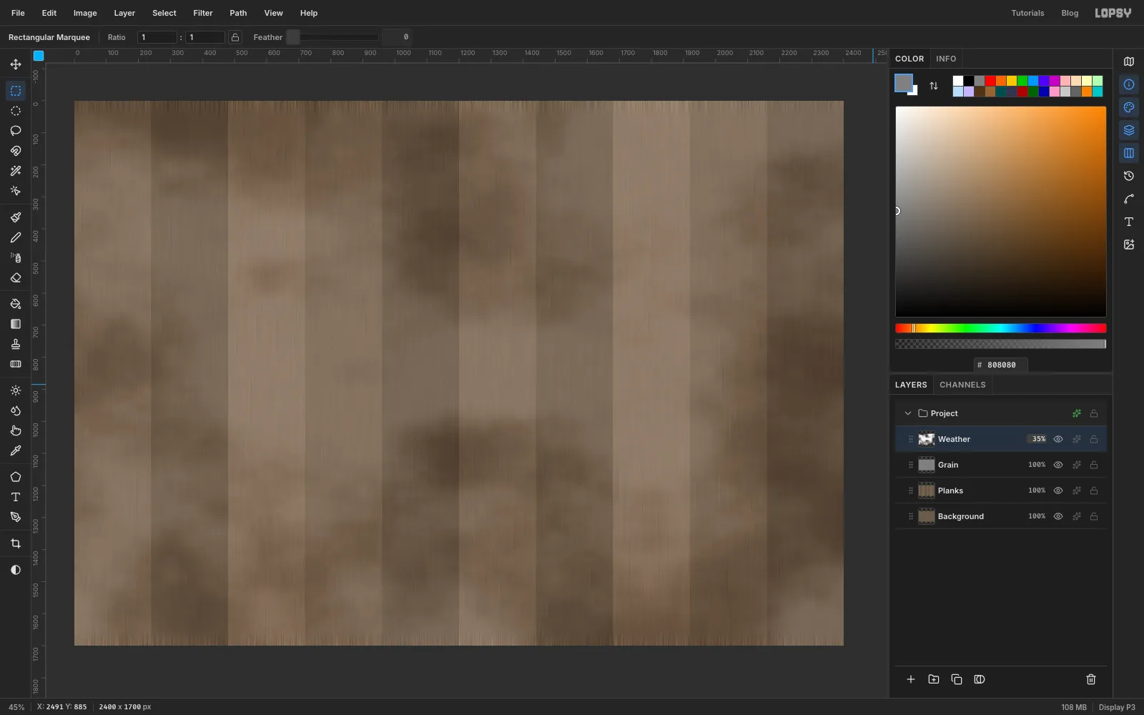The height and width of the screenshot is (715, 1144).
Task: Hide the Grain layer
Action: [1058, 465]
